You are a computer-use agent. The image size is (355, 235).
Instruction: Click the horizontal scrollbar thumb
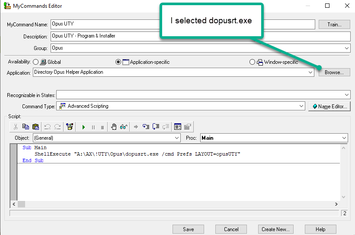point(22,204)
